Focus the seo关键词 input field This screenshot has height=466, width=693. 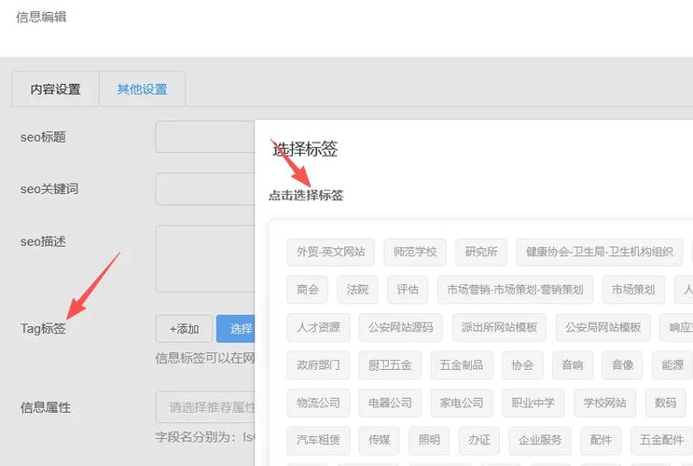tap(204, 189)
